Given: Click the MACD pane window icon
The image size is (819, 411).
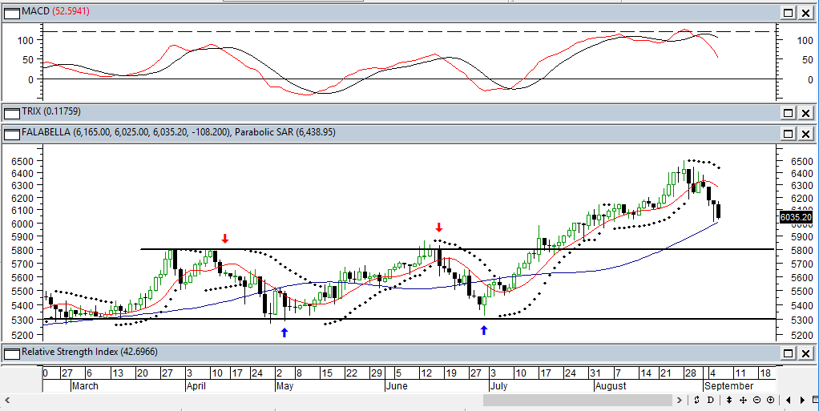Looking at the screenshot, I should pyautogui.click(x=11, y=12).
